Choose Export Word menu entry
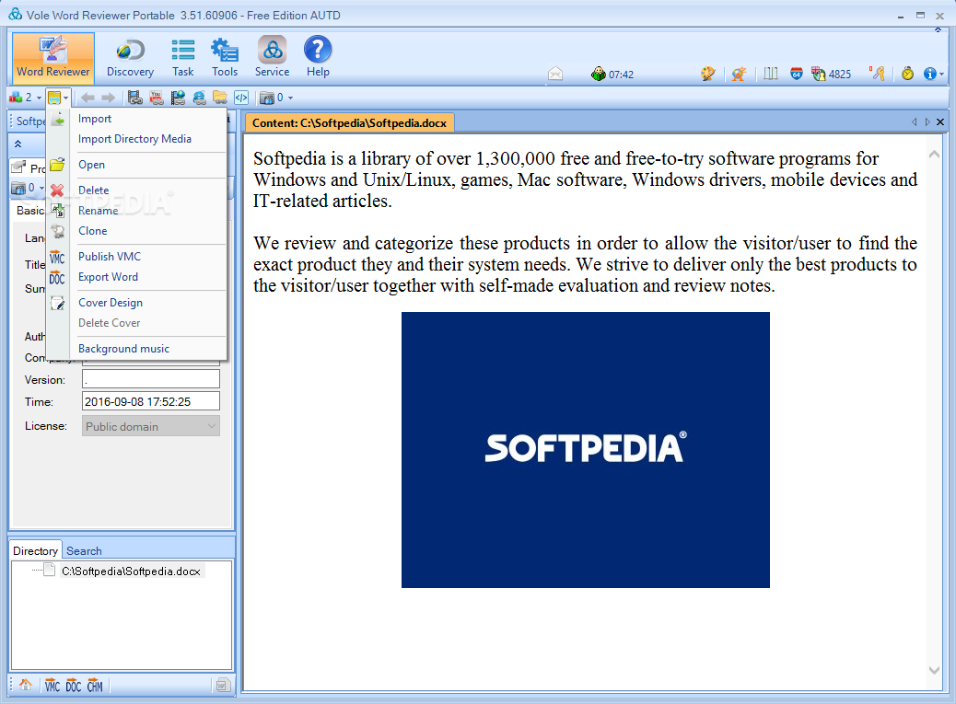The width and height of the screenshot is (956, 704). click(108, 277)
